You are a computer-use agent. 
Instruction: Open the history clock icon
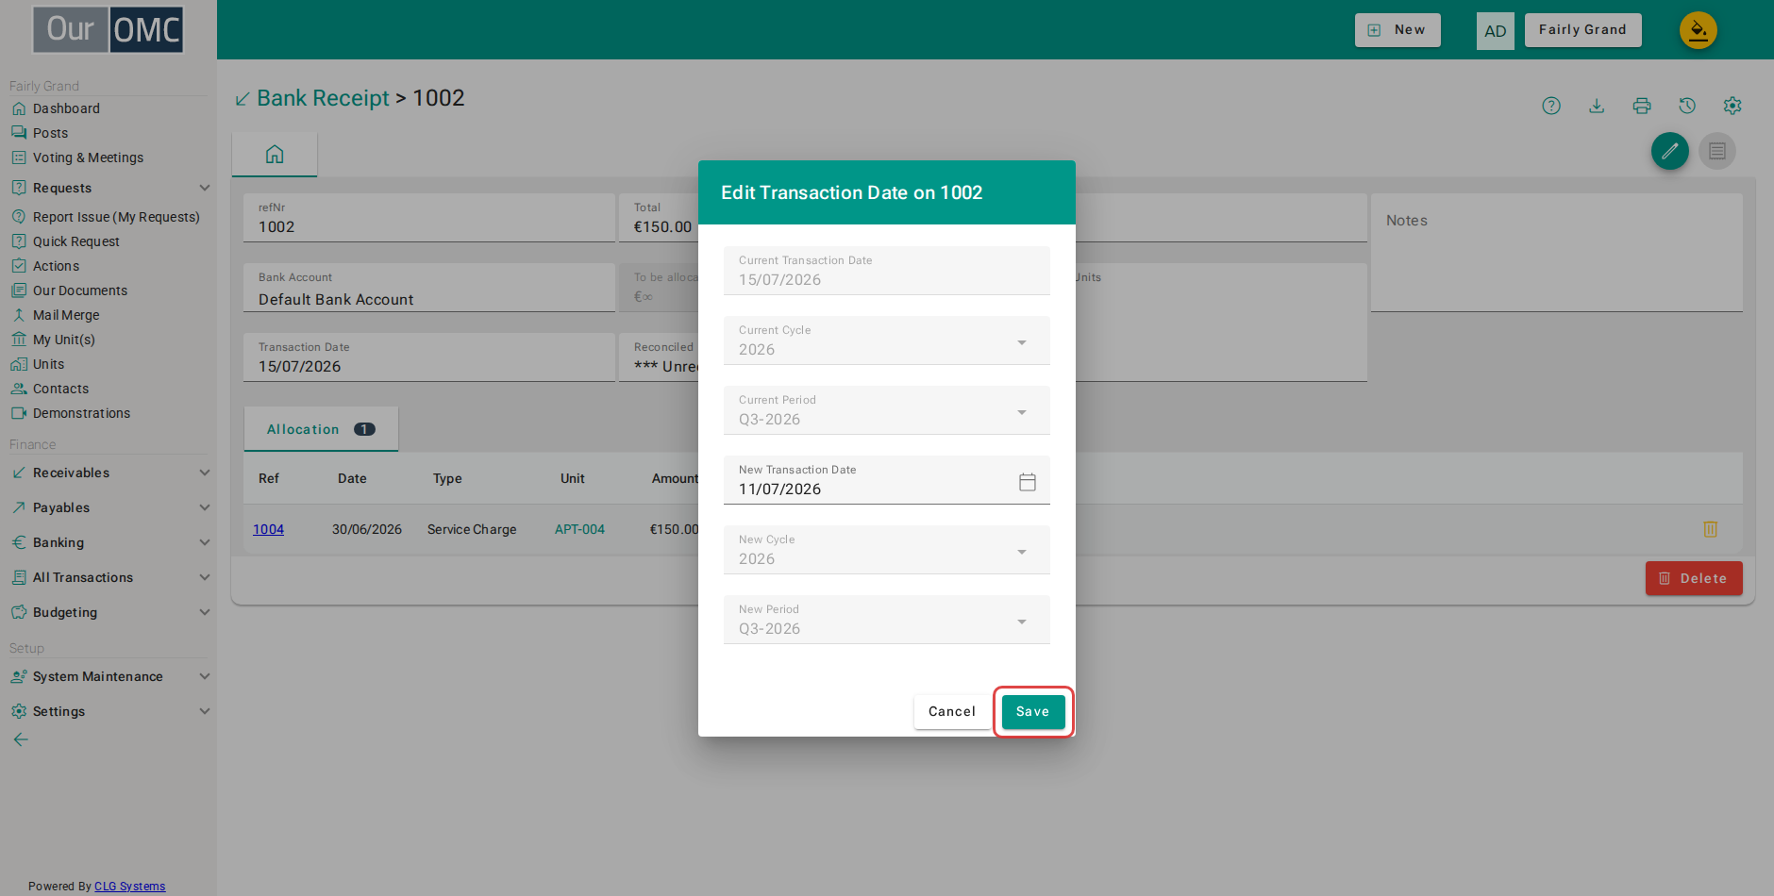1687,106
